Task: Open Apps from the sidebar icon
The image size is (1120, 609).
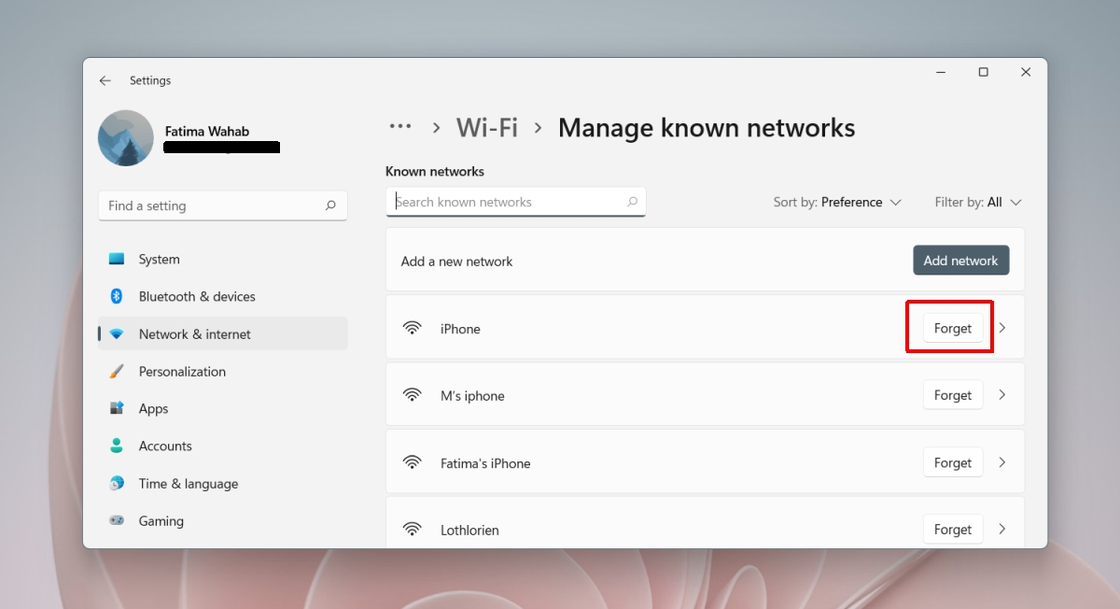Action: click(117, 408)
